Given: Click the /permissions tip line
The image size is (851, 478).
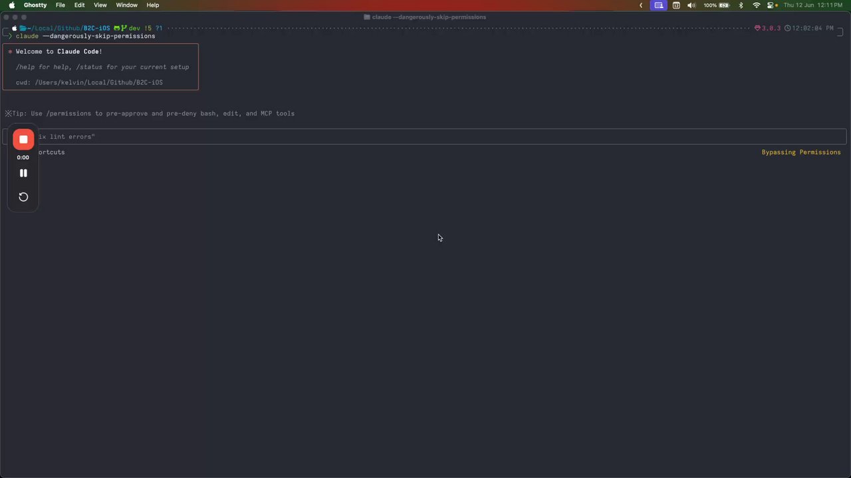Looking at the screenshot, I should click(150, 114).
